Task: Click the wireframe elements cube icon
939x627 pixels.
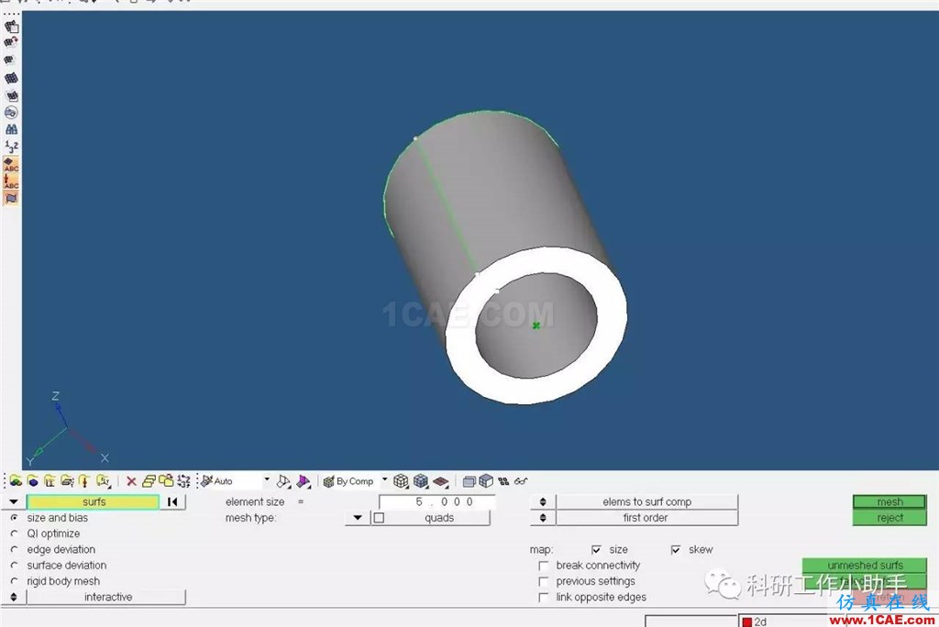Action: 401,481
